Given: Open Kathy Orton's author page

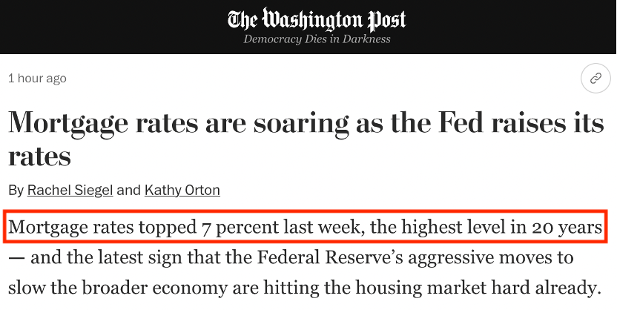Looking at the screenshot, I should (182, 190).
